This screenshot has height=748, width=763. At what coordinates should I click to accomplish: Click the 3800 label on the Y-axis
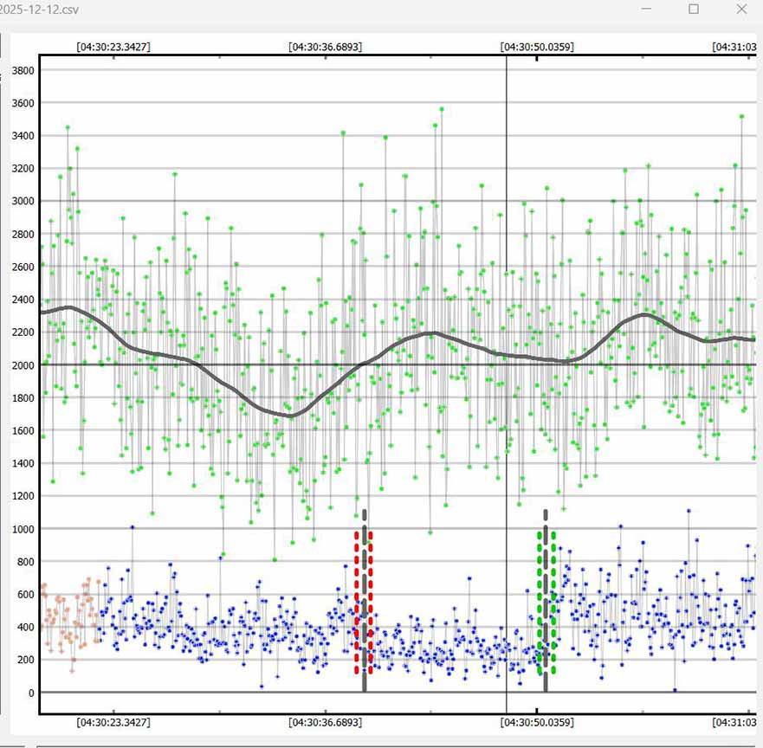(x=23, y=70)
